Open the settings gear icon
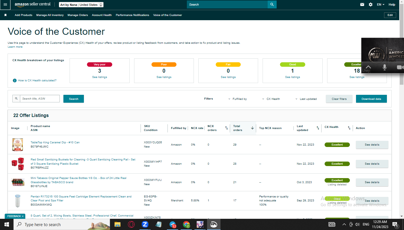 coord(371,4)
